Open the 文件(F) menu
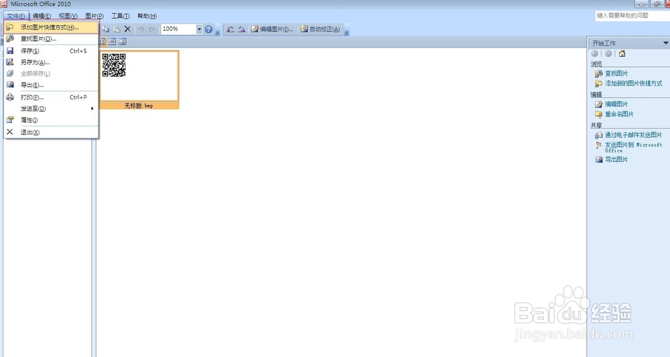This screenshot has height=357, width=670. (x=16, y=16)
